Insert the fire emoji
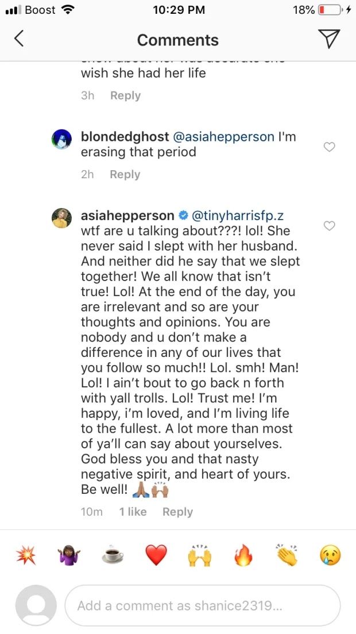Viewport: 356px width, 634px height. click(x=242, y=555)
